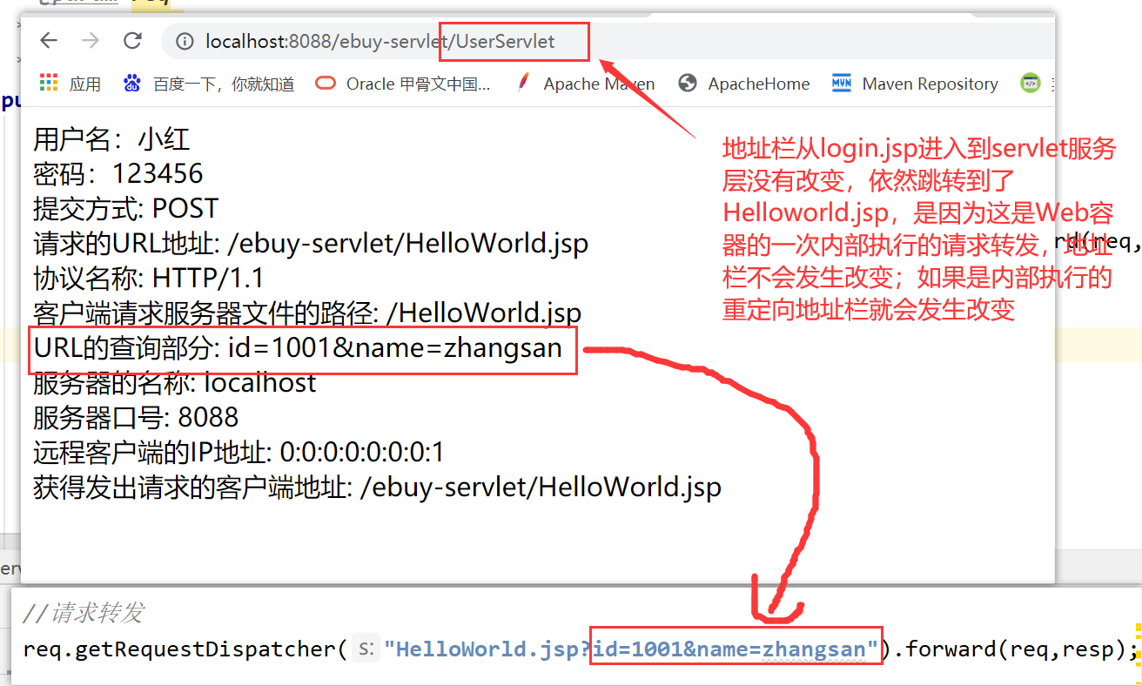Click the ApacheHome globe icon

688,83
